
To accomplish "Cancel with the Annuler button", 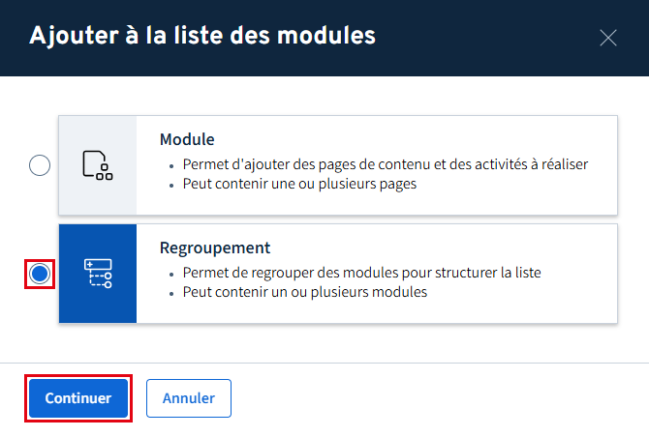I will point(188,397).
